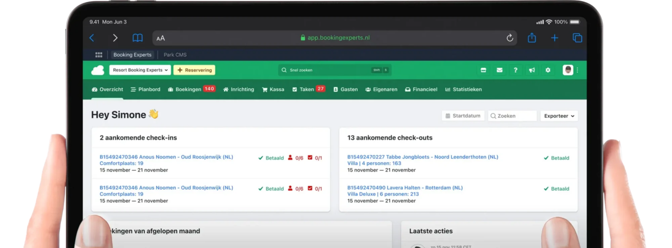
Task: Tap the AA reader text-size control
Action: coord(161,38)
